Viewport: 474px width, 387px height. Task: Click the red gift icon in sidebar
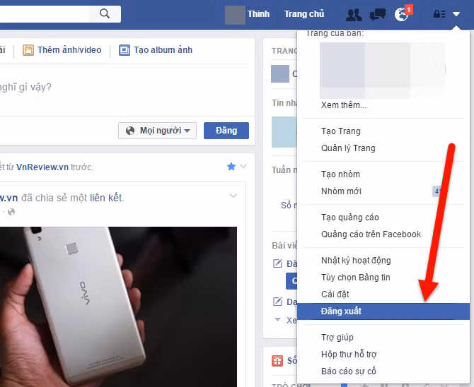pos(277,360)
